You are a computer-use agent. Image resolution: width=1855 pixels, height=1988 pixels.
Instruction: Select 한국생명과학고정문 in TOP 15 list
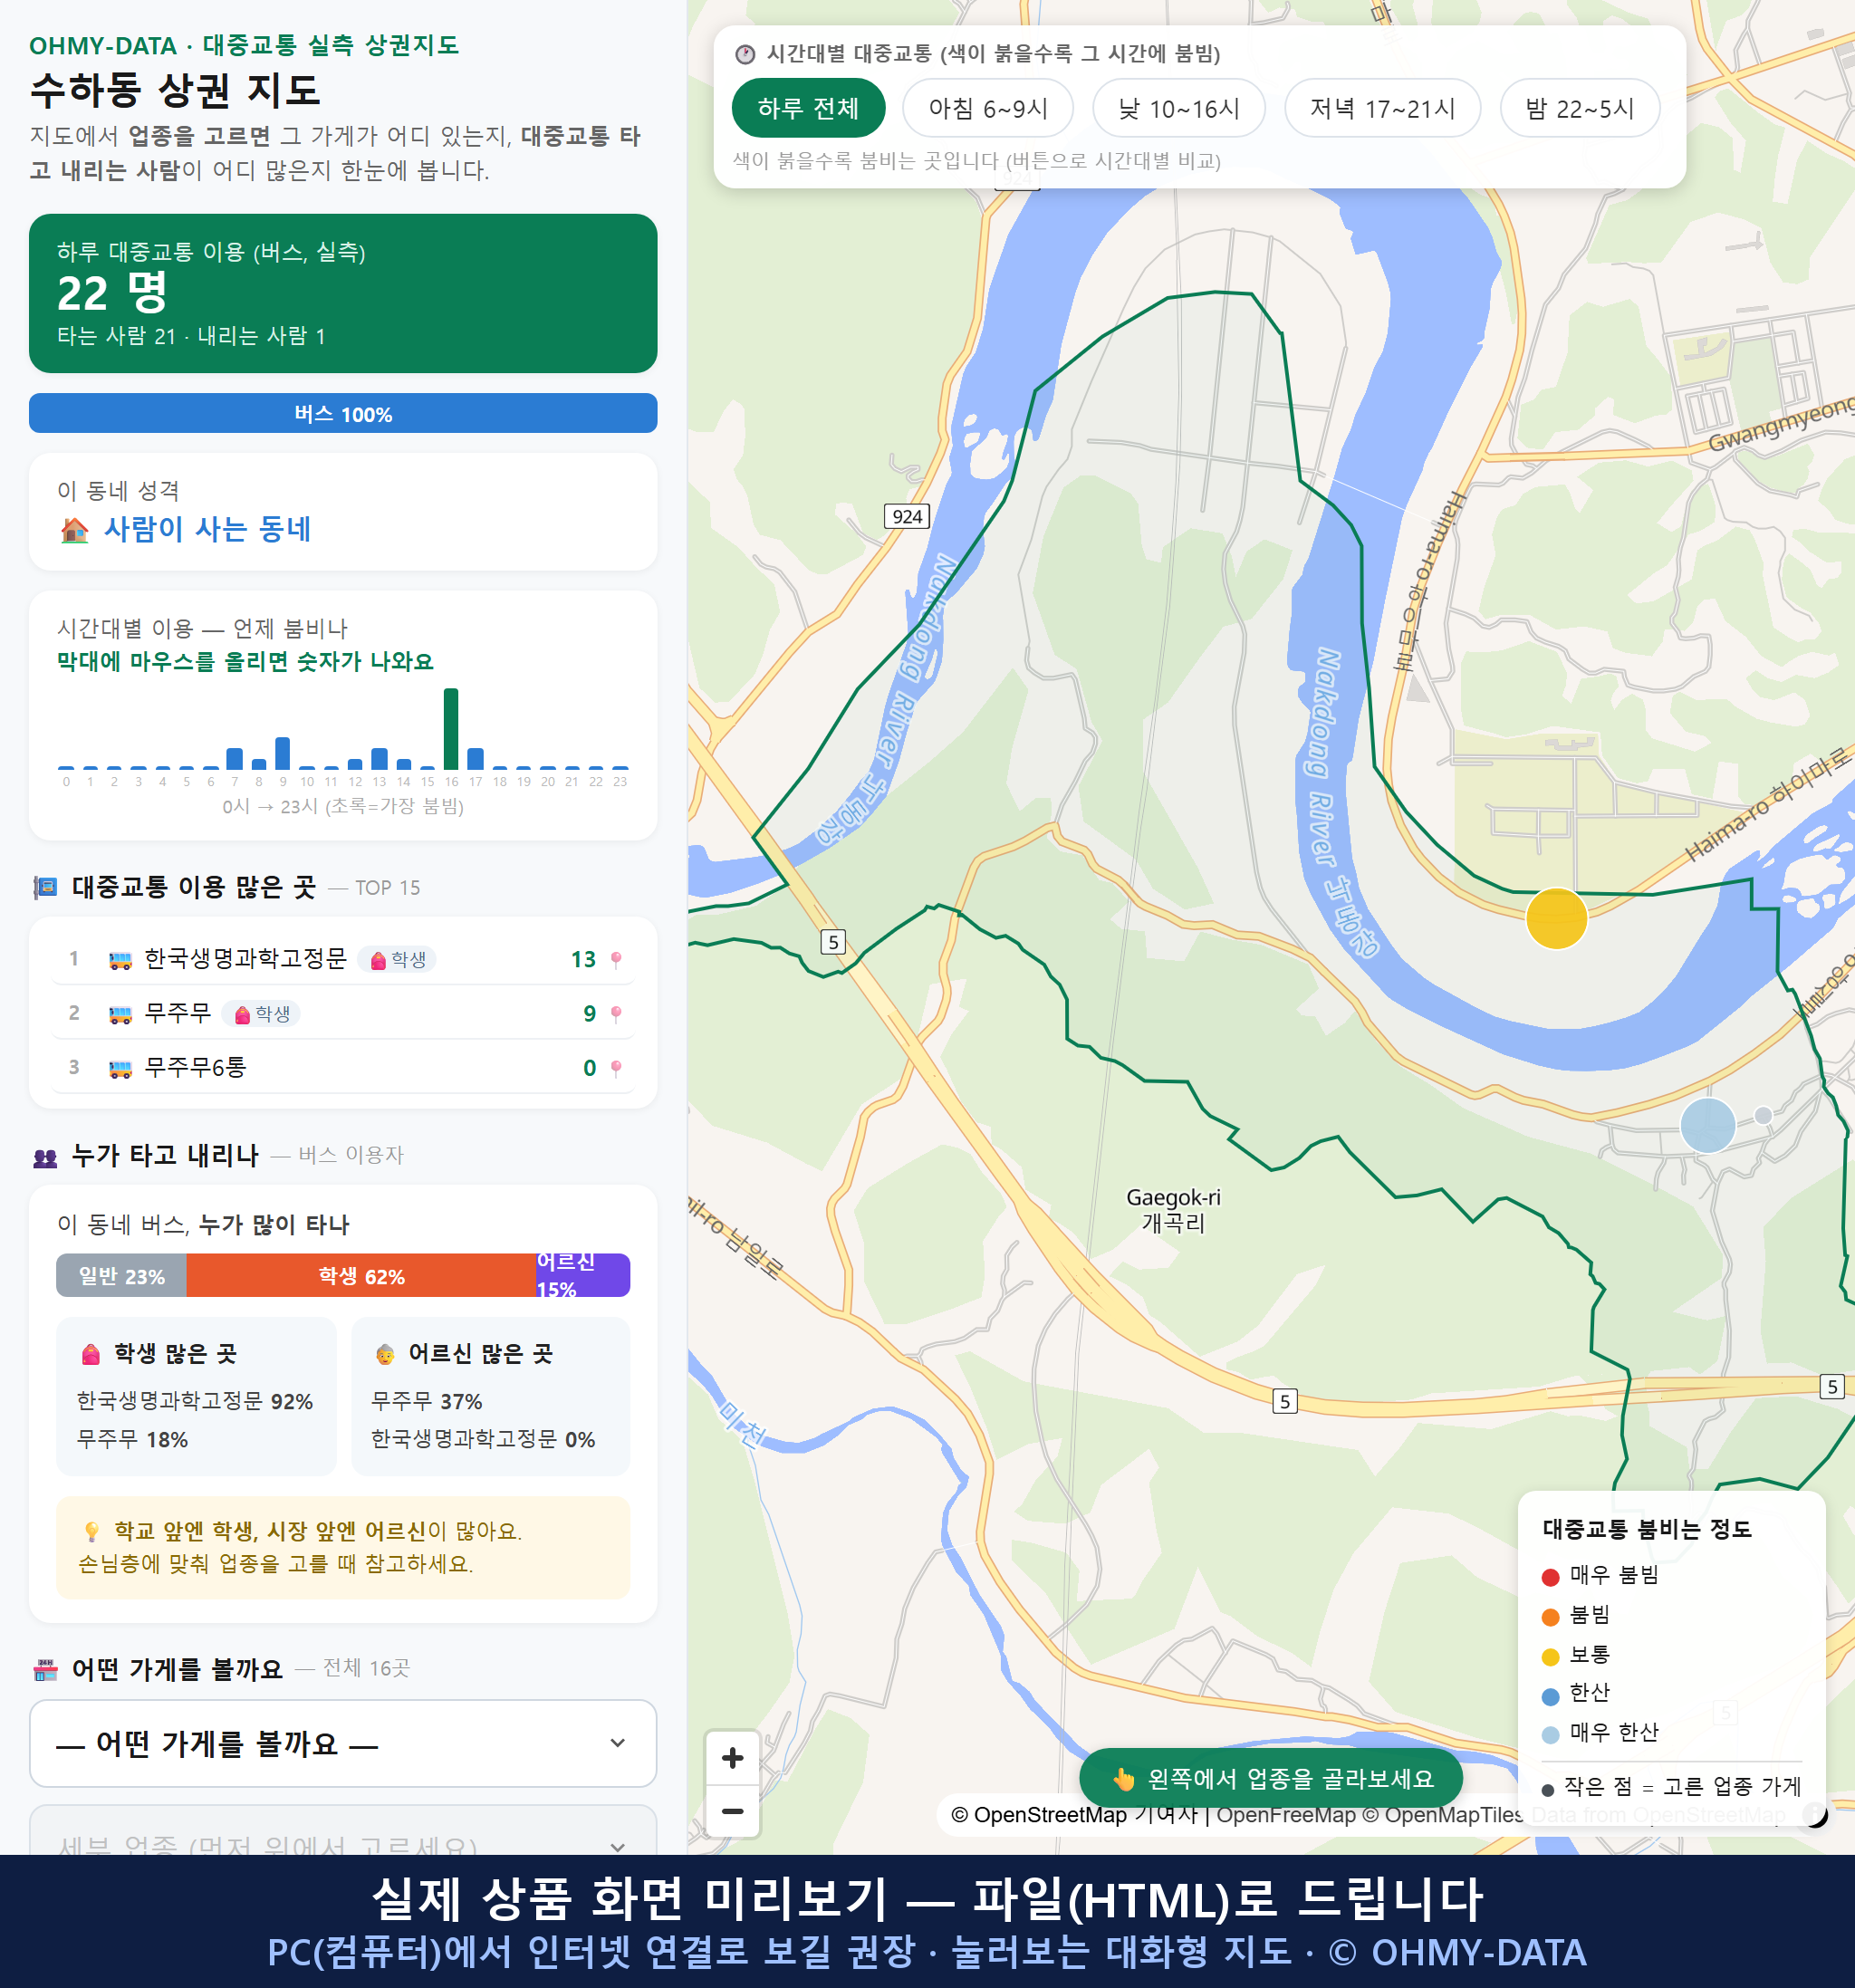(x=343, y=959)
